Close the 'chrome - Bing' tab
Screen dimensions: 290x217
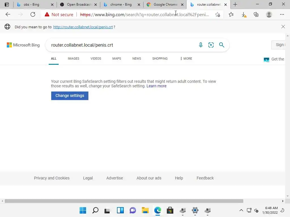(x=139, y=5)
